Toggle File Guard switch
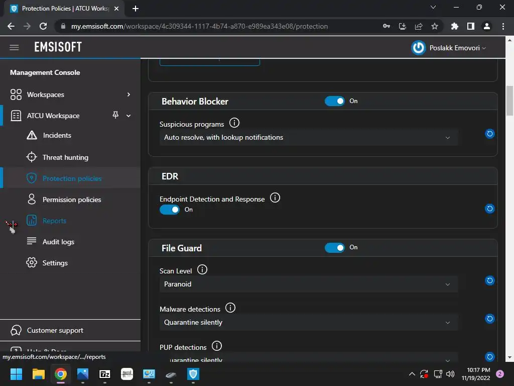The width and height of the screenshot is (514, 386). (x=335, y=247)
